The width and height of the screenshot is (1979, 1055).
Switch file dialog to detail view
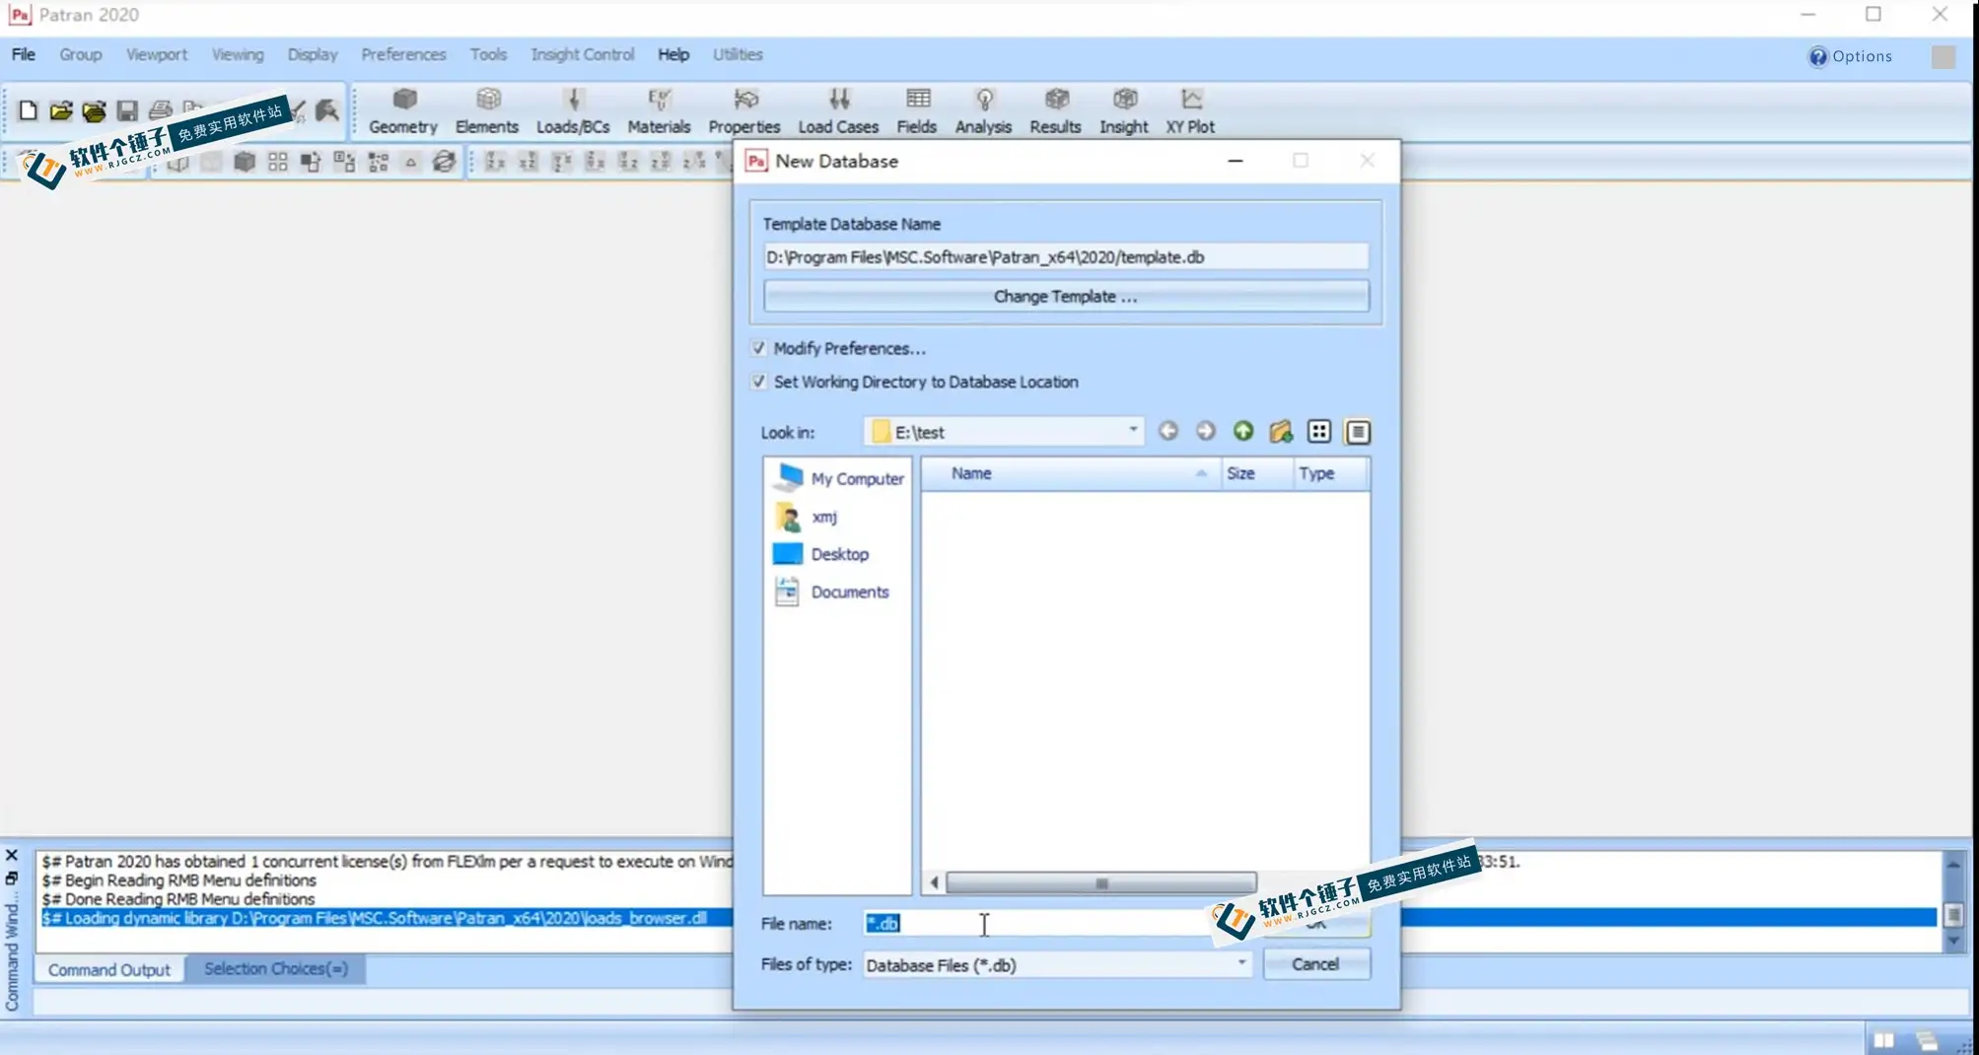[x=1358, y=431]
